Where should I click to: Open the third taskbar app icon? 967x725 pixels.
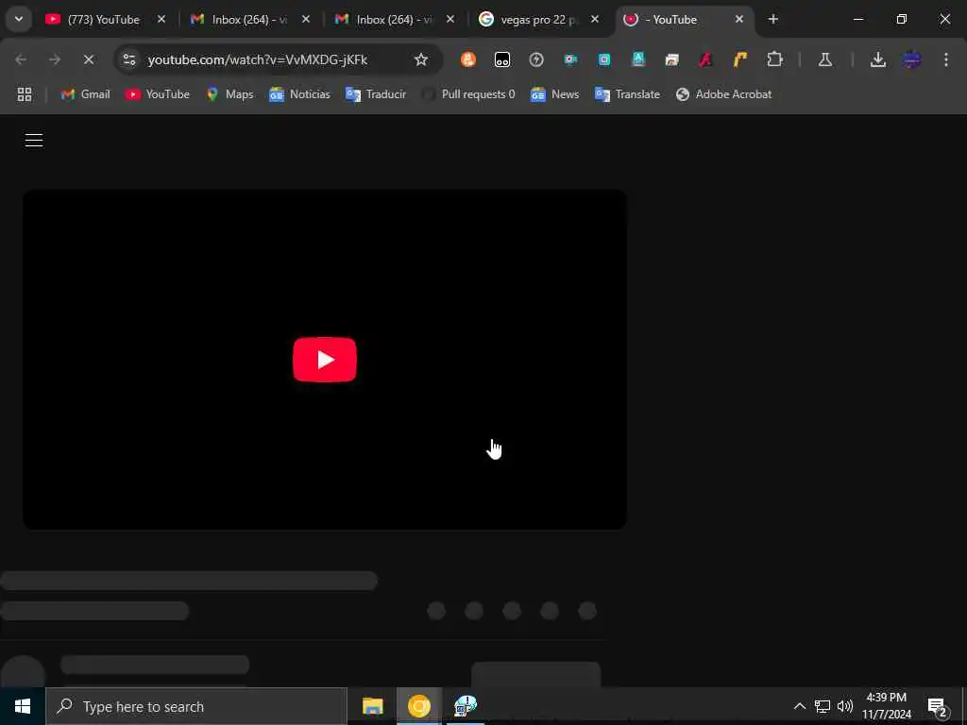pos(466,706)
